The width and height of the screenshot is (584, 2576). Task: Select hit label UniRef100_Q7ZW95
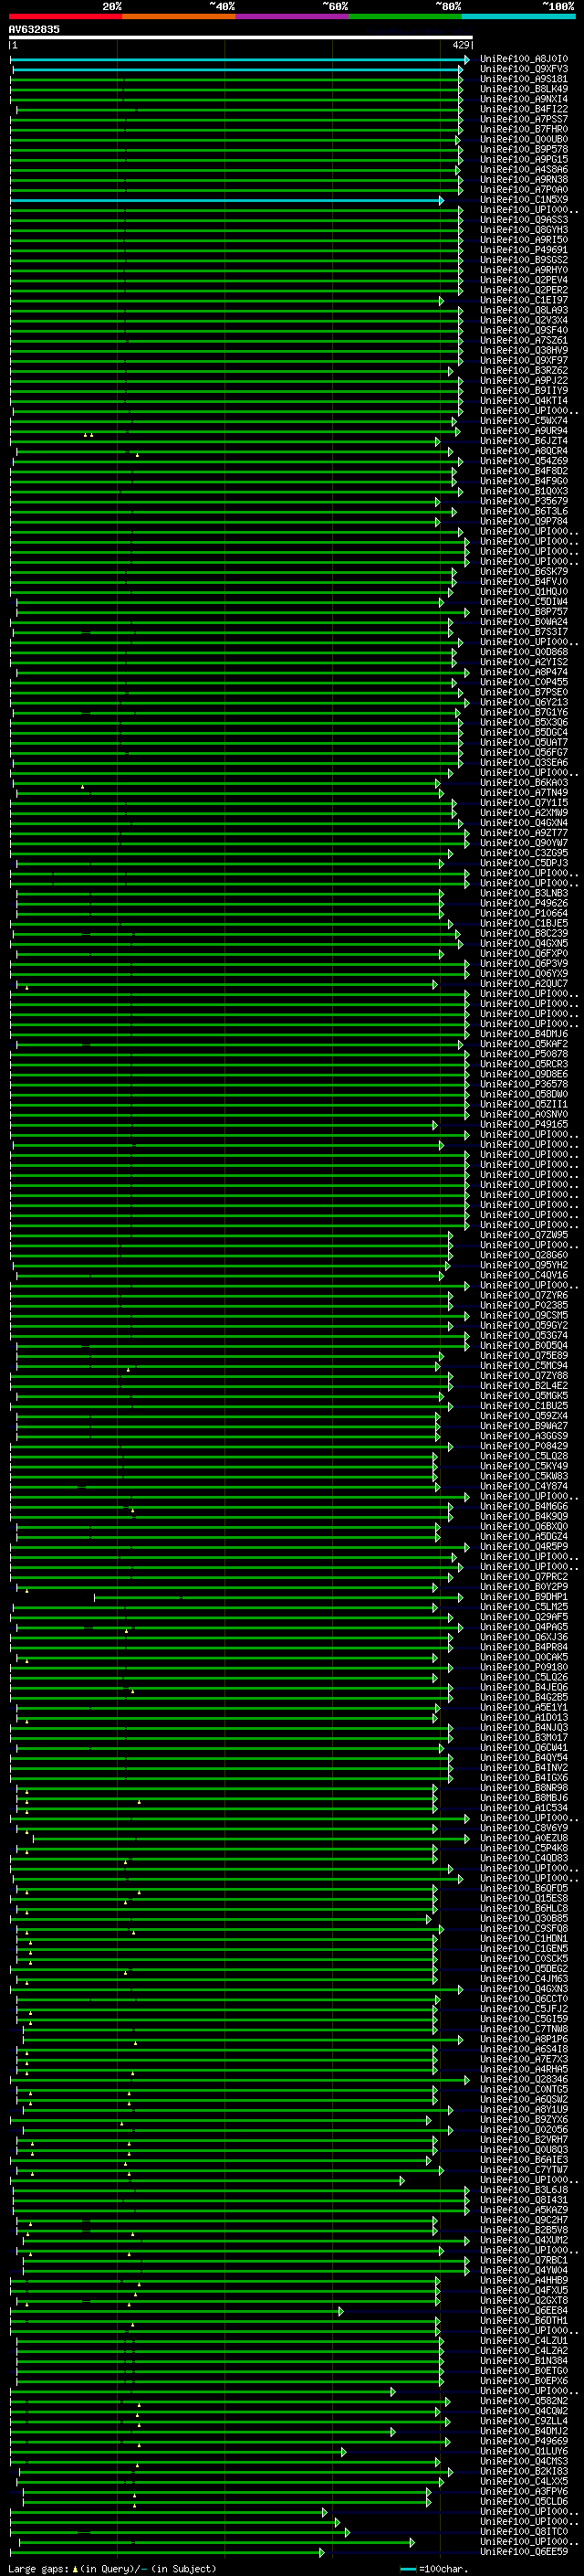coord(524,1235)
